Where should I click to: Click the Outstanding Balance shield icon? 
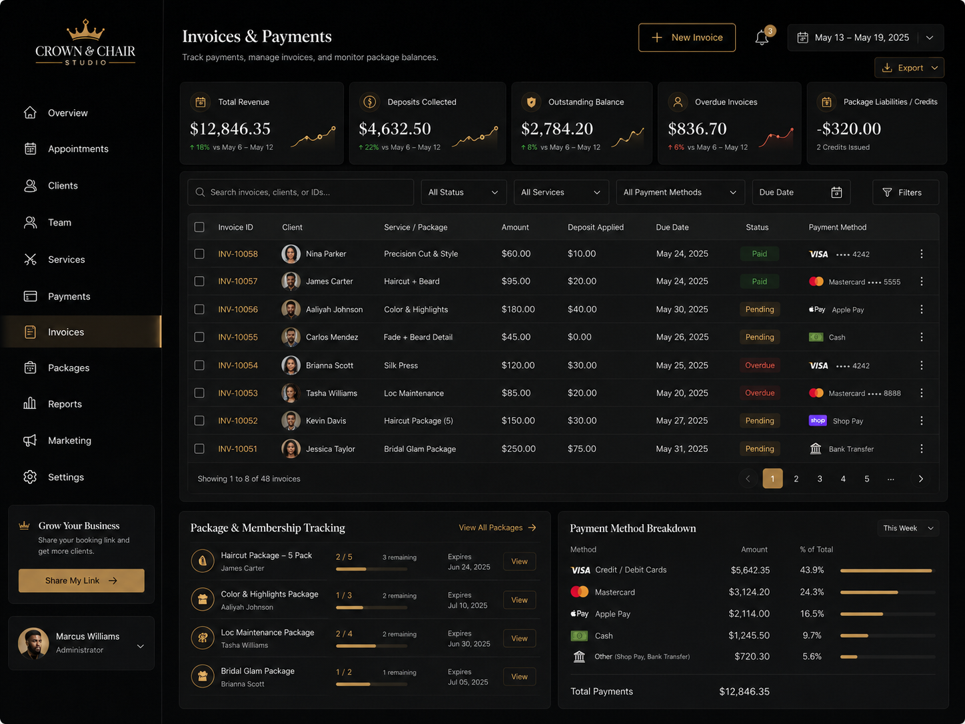click(531, 102)
